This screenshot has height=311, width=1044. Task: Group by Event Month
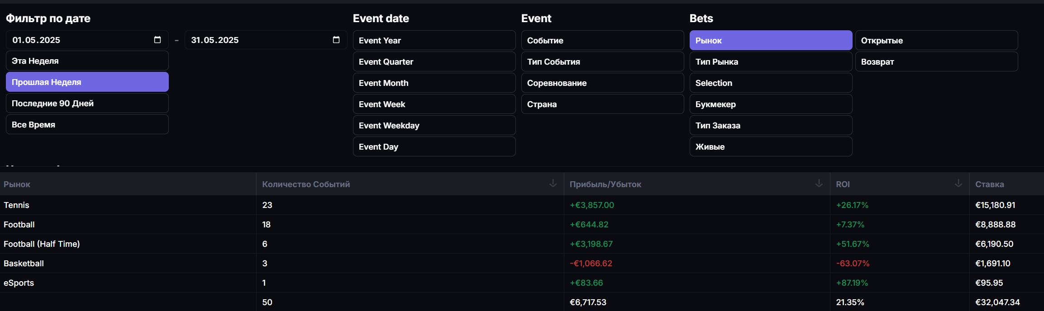pos(434,83)
